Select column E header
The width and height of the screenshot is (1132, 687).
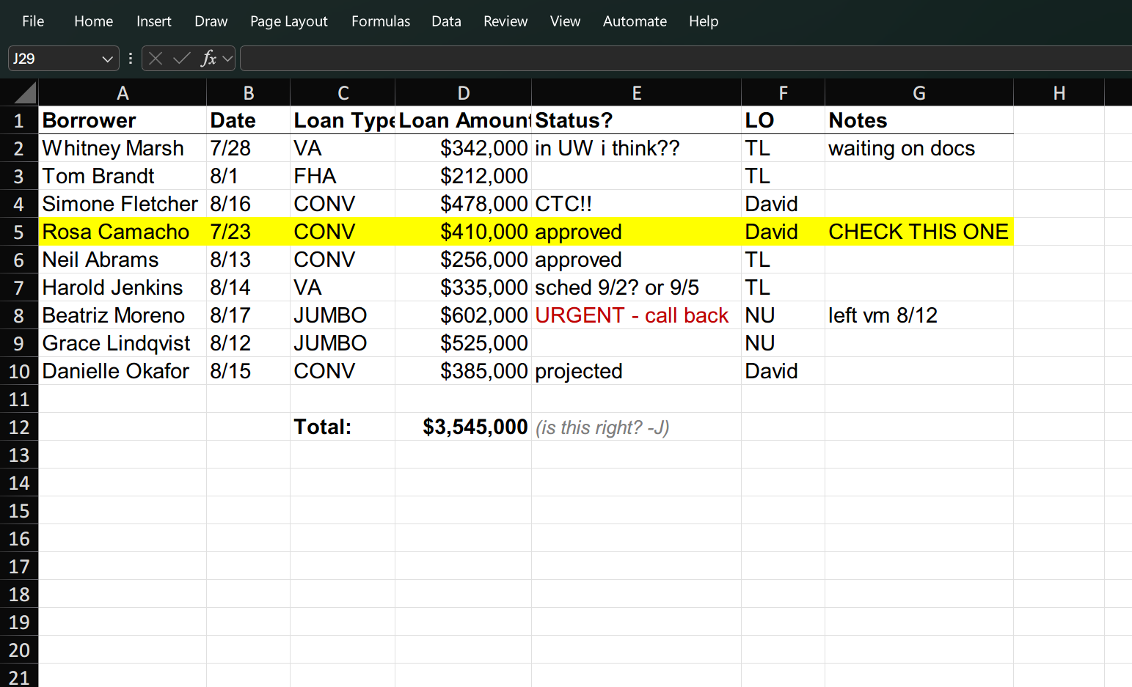coord(637,92)
